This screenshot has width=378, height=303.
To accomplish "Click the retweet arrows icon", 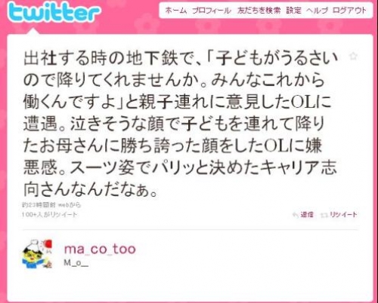I will click(324, 216).
